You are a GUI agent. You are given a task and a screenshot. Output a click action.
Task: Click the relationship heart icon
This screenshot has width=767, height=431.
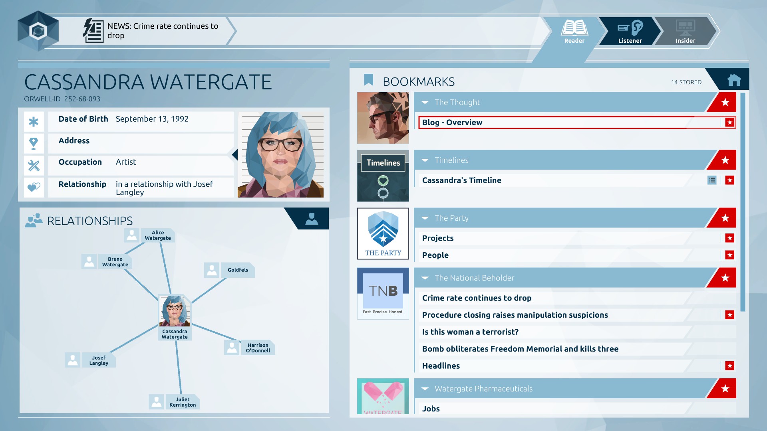click(x=34, y=186)
